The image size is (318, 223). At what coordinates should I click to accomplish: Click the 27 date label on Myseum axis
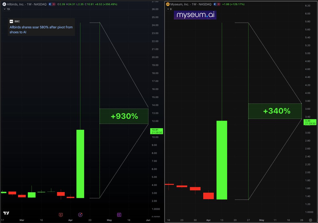point(248,220)
